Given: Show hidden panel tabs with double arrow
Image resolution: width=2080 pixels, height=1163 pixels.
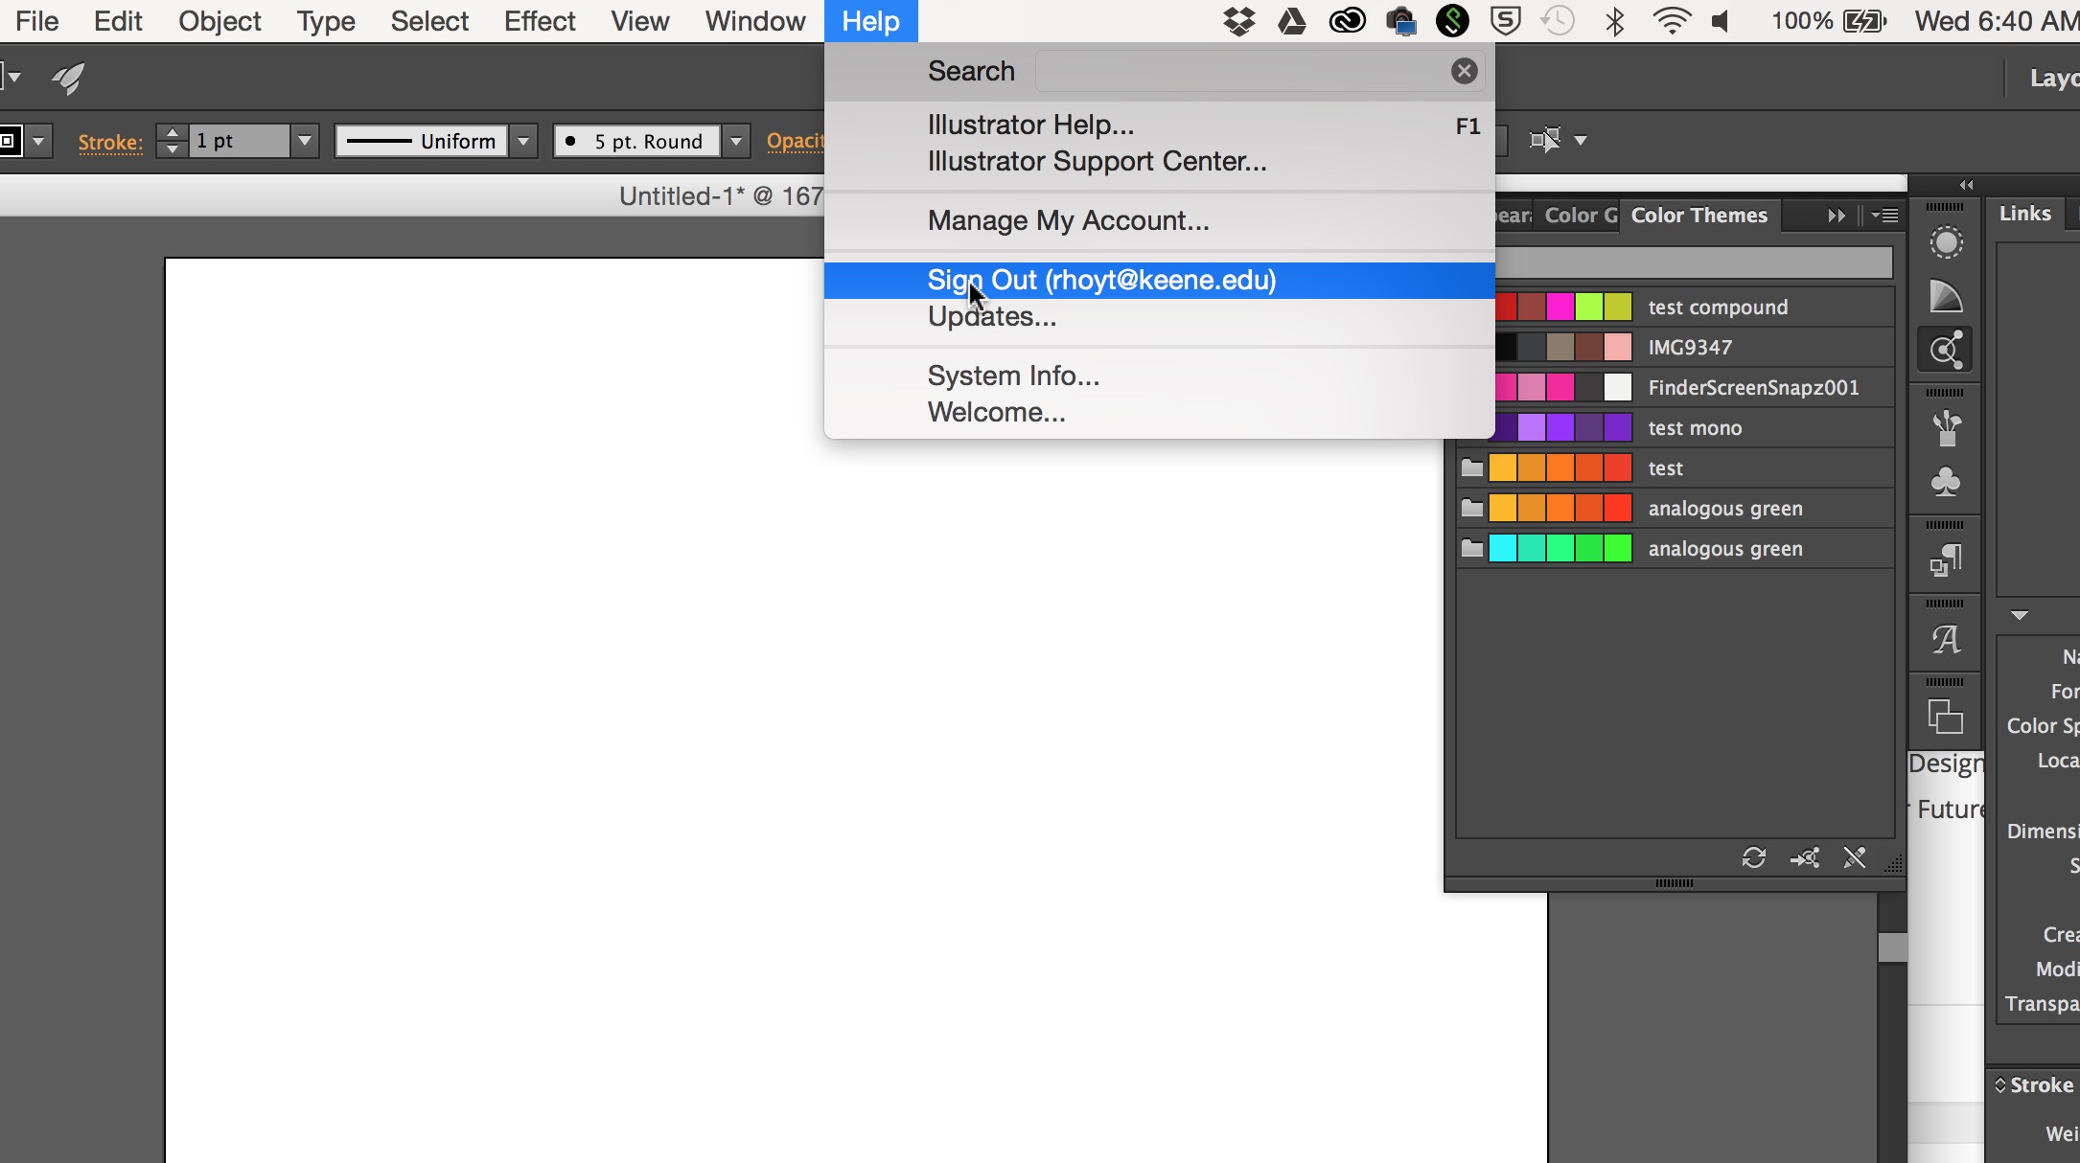Looking at the screenshot, I should pyautogui.click(x=1837, y=216).
